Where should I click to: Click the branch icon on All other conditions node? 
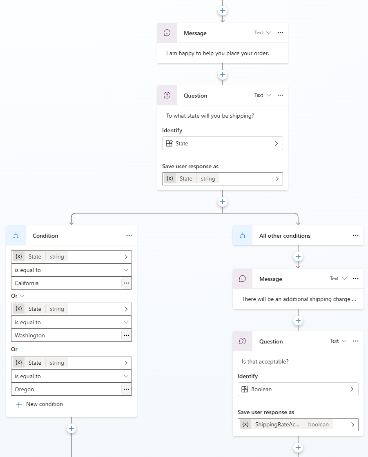[242, 235]
